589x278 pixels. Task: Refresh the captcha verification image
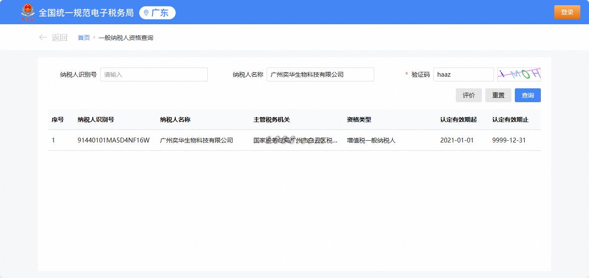(519, 74)
